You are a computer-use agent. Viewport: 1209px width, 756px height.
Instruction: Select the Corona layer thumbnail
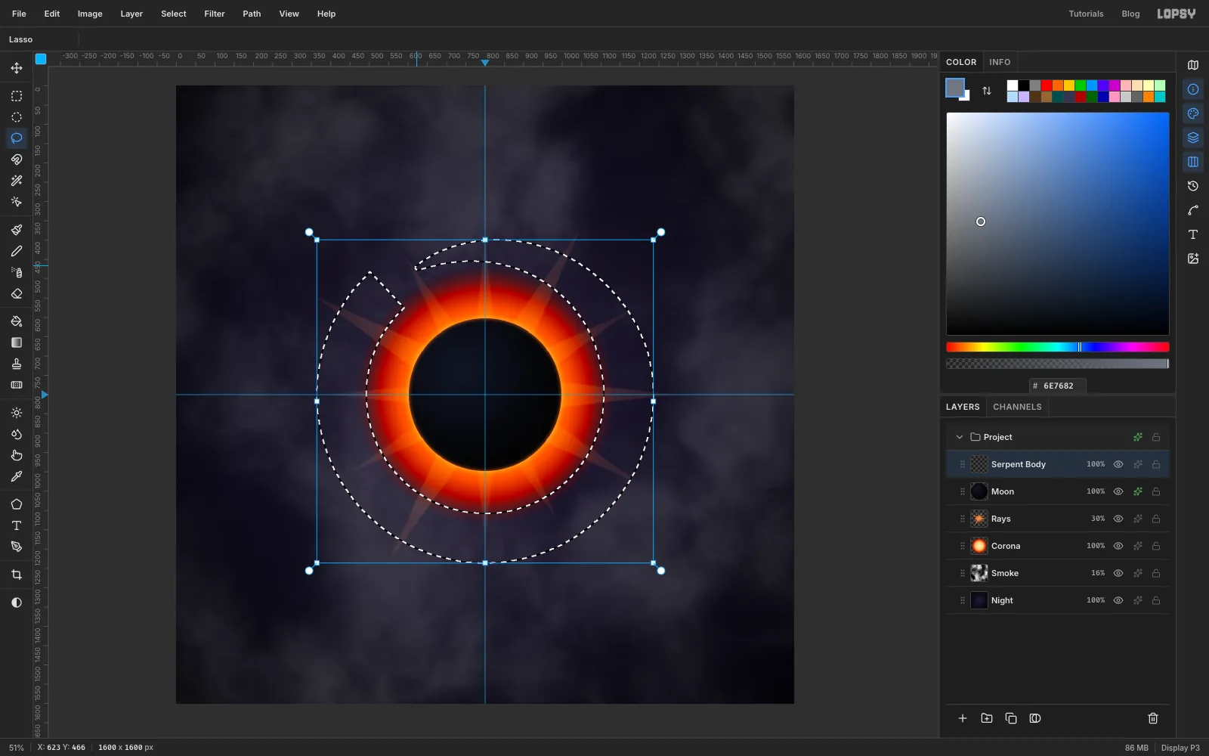(x=979, y=546)
